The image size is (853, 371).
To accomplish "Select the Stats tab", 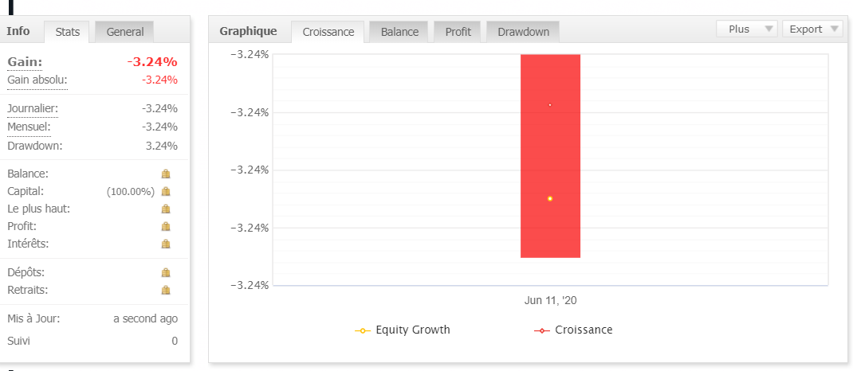I will click(x=68, y=32).
